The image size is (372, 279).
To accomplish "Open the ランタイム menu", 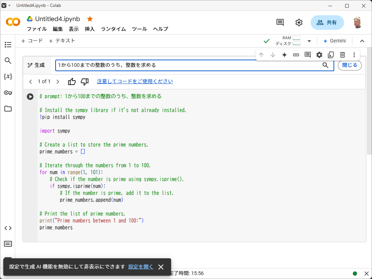I will pos(113,29).
